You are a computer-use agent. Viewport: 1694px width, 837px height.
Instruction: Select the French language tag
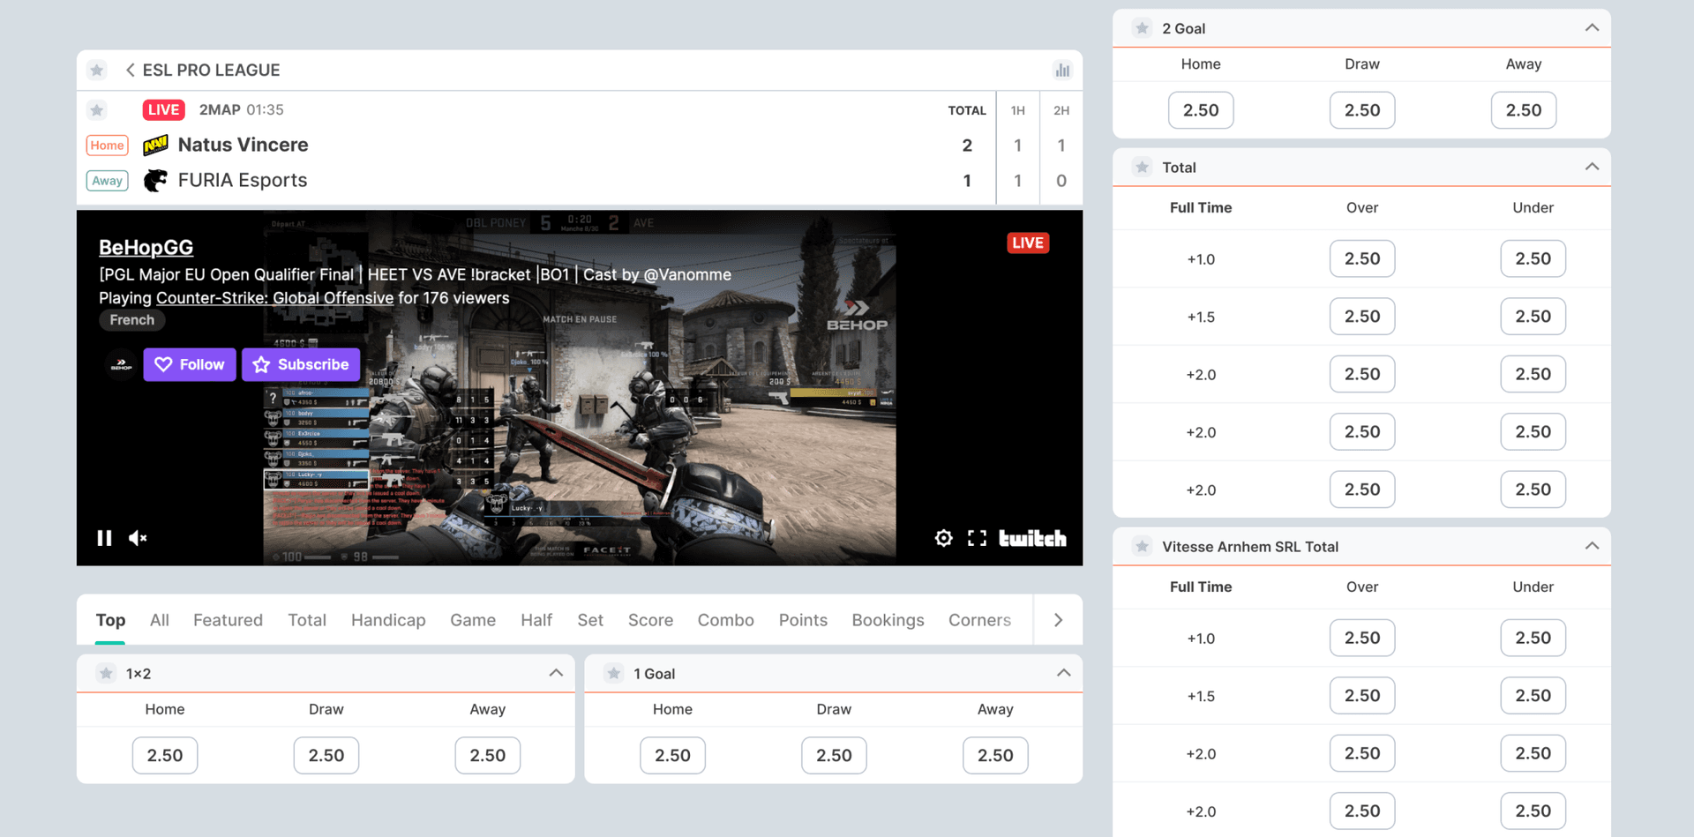point(132,320)
